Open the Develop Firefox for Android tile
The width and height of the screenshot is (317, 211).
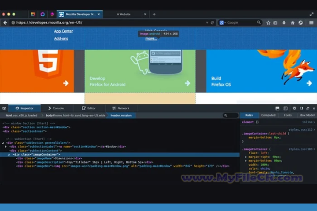click(x=140, y=71)
